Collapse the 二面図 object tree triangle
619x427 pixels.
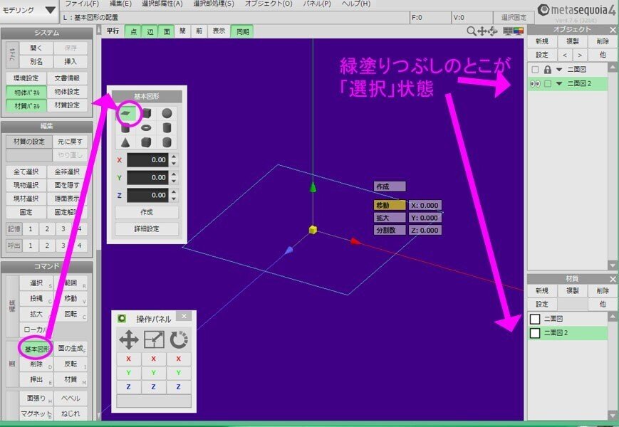pos(559,70)
